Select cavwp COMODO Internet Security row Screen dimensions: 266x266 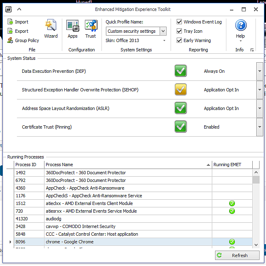(x=133, y=226)
